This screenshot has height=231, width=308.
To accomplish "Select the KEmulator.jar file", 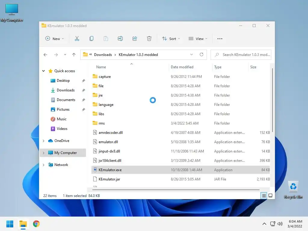I will [x=180, y=179].
